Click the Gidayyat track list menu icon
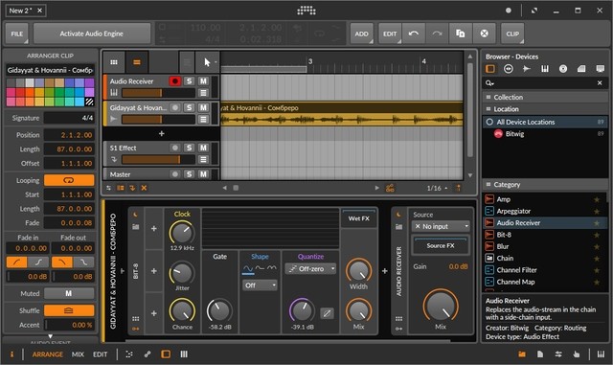Screen dimensions: 613x365 pos(203,120)
